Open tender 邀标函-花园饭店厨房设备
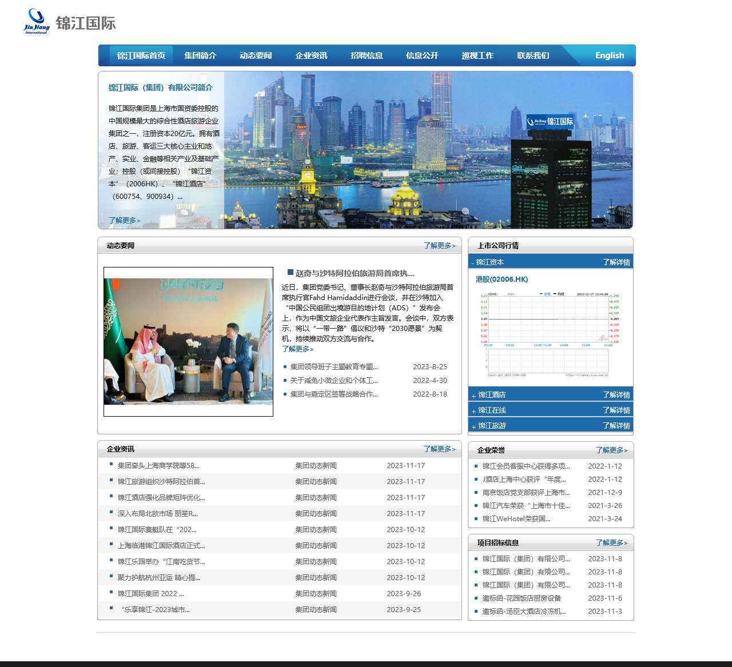The height and width of the screenshot is (667, 732). (x=522, y=598)
